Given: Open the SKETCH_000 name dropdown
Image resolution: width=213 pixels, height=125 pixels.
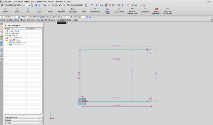Looking at the screenshot, I should [x=29, y=5].
